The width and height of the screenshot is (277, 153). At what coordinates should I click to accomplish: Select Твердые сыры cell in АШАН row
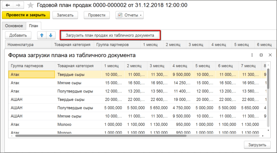coord(78,99)
